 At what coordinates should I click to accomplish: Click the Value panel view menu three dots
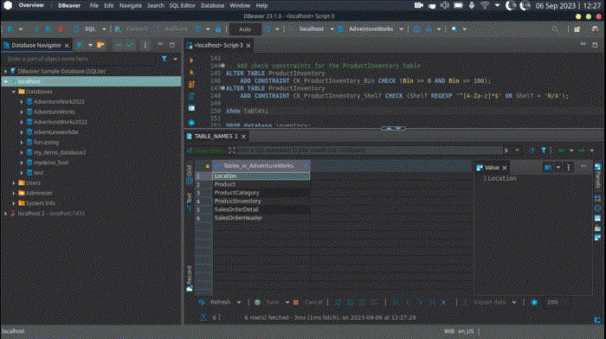[569, 167]
